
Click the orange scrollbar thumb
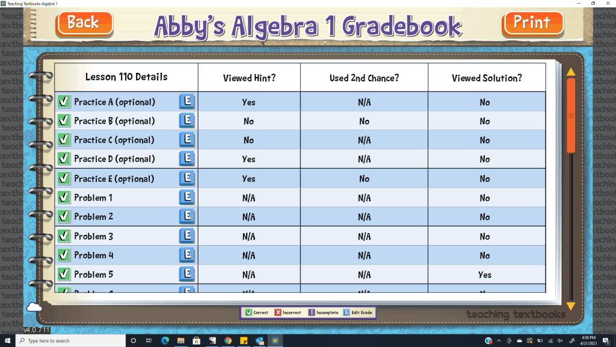(x=571, y=115)
